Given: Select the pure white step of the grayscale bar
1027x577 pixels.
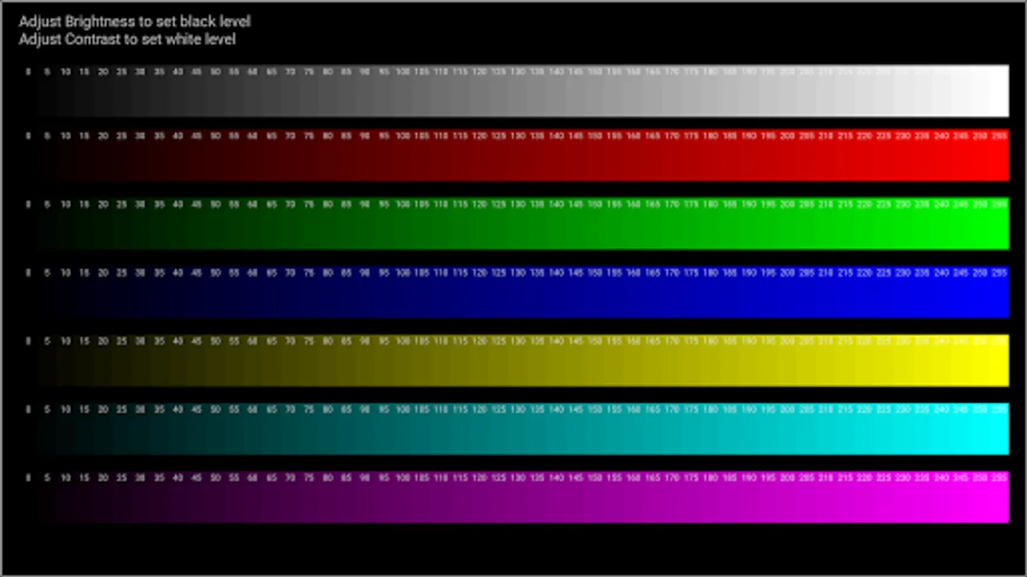Looking at the screenshot, I should pos(999,91).
